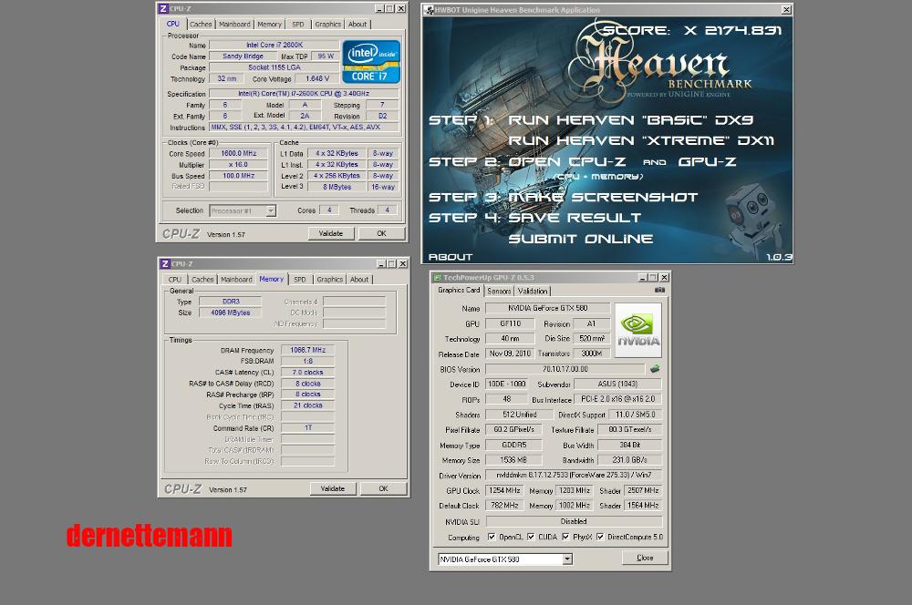
Task: Click OK in the top CPU-Z window
Action: click(x=381, y=233)
